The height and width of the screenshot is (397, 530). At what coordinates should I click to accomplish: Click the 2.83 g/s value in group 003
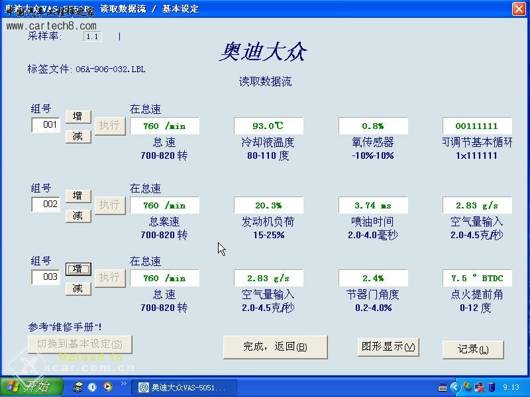(x=268, y=278)
